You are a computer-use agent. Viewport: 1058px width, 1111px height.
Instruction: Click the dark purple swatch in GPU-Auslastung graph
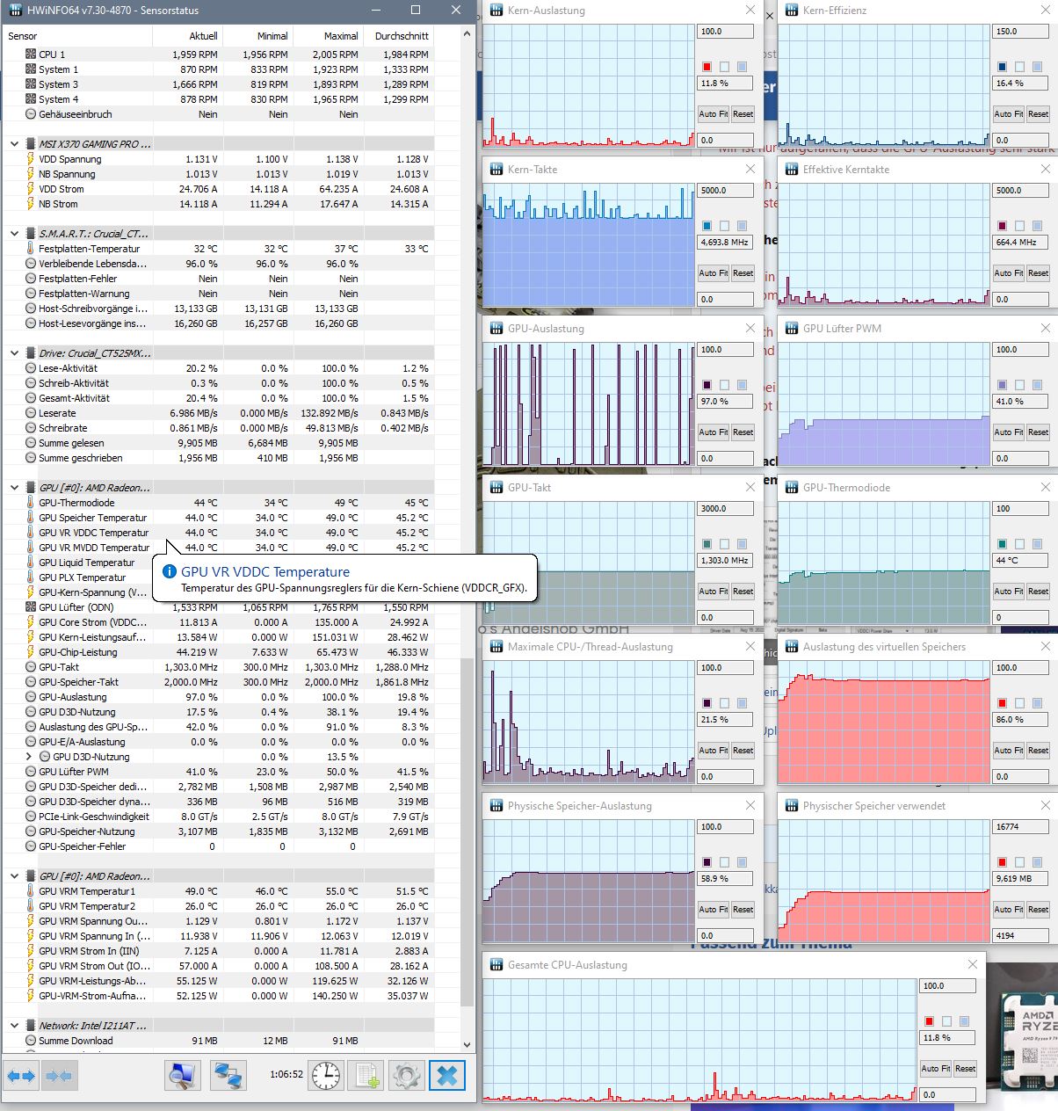[707, 385]
